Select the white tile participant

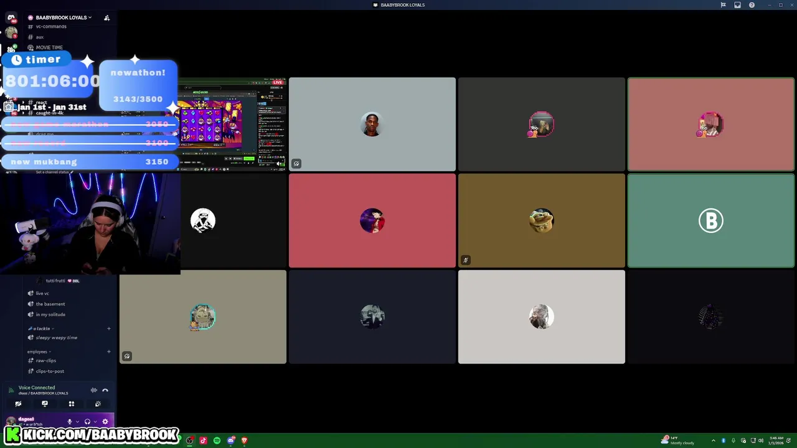(x=542, y=317)
